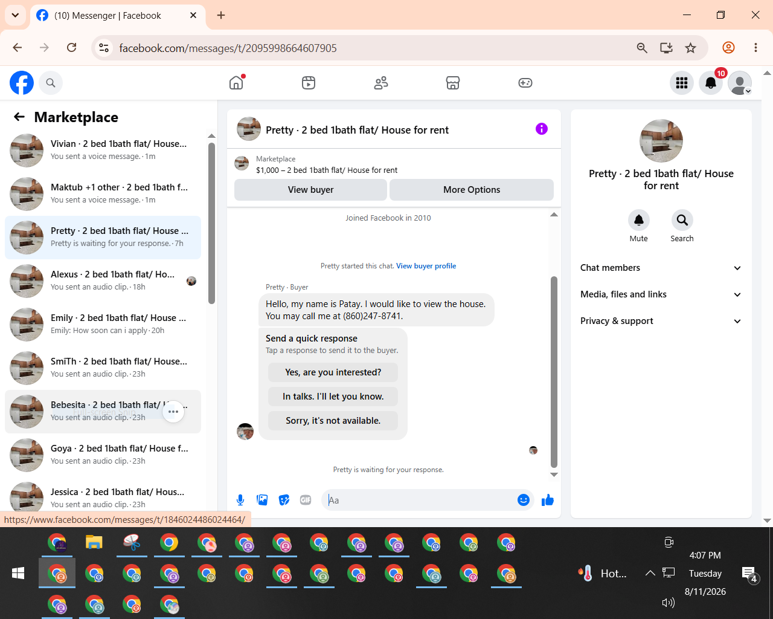Go back from Marketplace using the arrow
The width and height of the screenshot is (773, 619).
[19, 117]
